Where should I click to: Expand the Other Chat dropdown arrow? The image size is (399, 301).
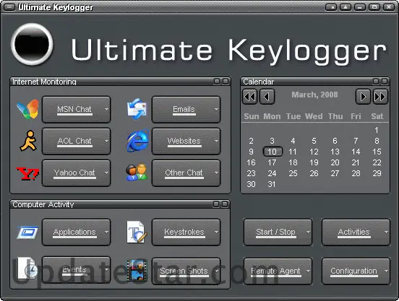click(216, 173)
